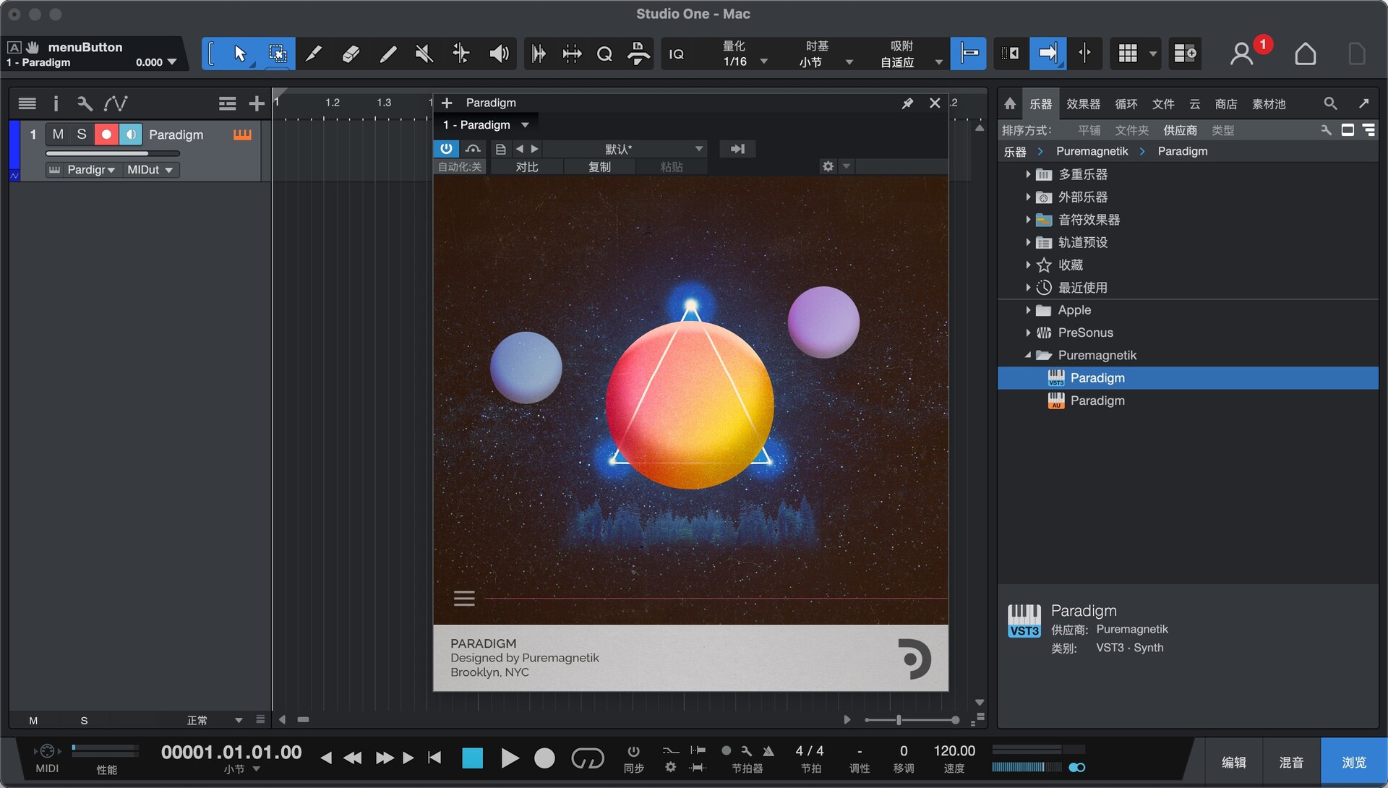Expand the Apple vendor folder
1388x788 pixels.
[1027, 310]
